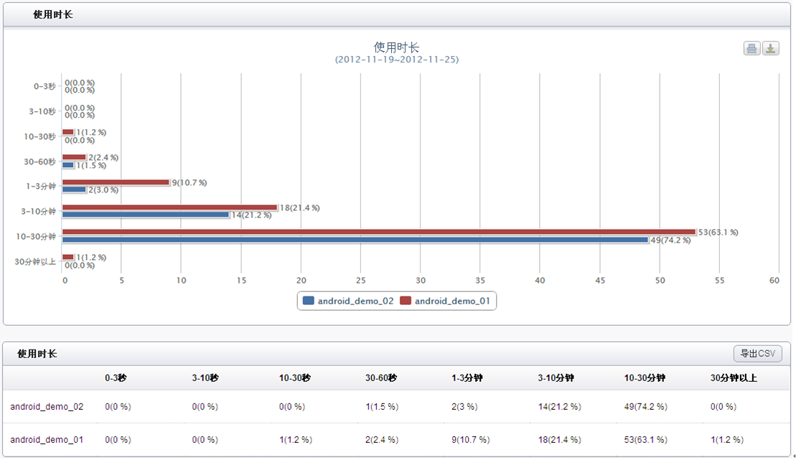Toggle android_demo_02 series in the legend

coord(347,301)
